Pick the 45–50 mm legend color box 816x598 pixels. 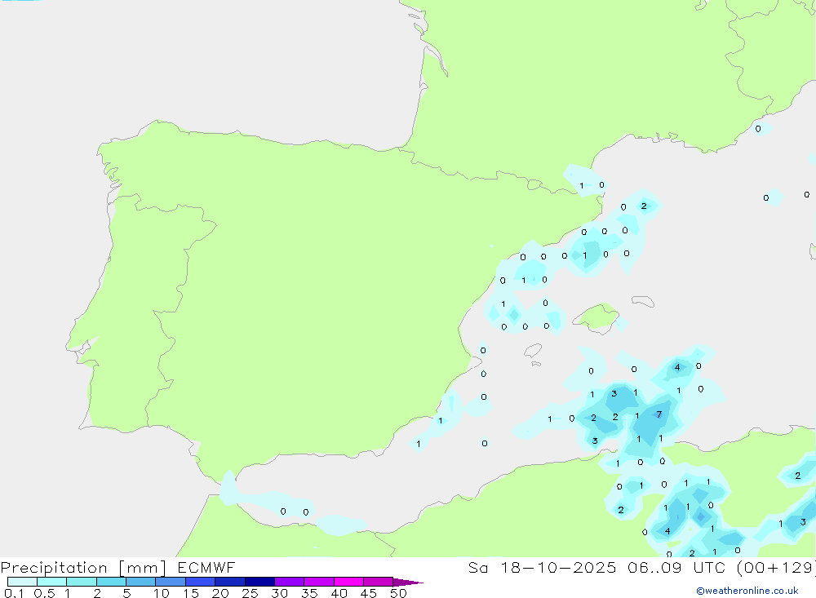coord(378,582)
